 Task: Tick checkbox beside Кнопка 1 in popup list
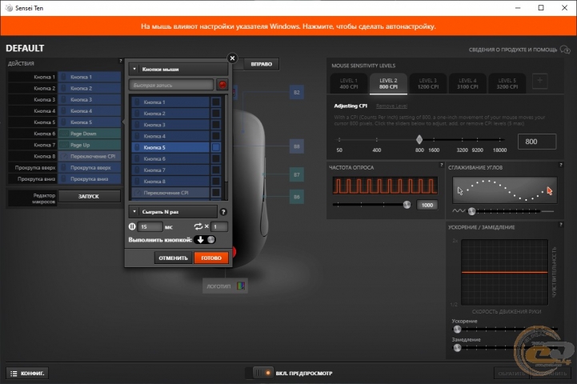[216, 102]
